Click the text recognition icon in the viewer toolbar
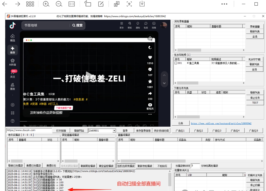 129,4
